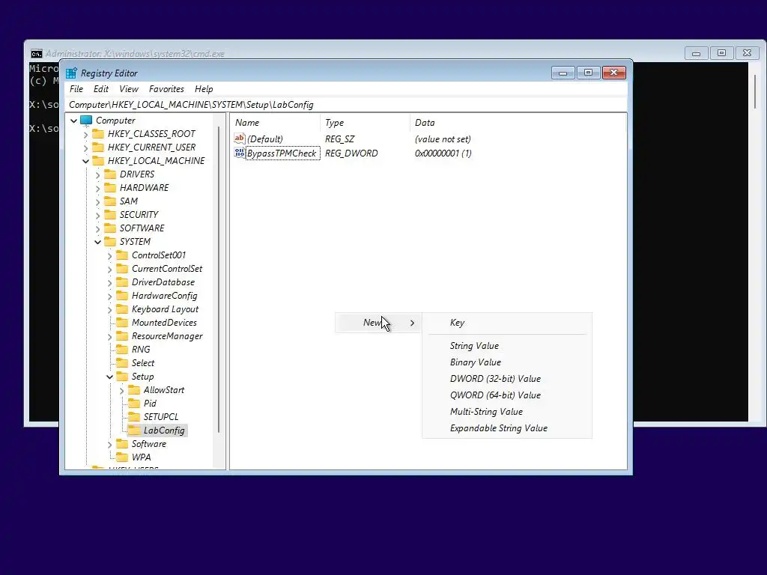The height and width of the screenshot is (575, 767).
Task: Open the View menu
Action: 129,89
